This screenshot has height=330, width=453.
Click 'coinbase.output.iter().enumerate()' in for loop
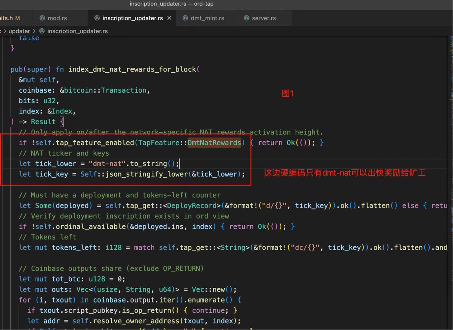pos(163,300)
